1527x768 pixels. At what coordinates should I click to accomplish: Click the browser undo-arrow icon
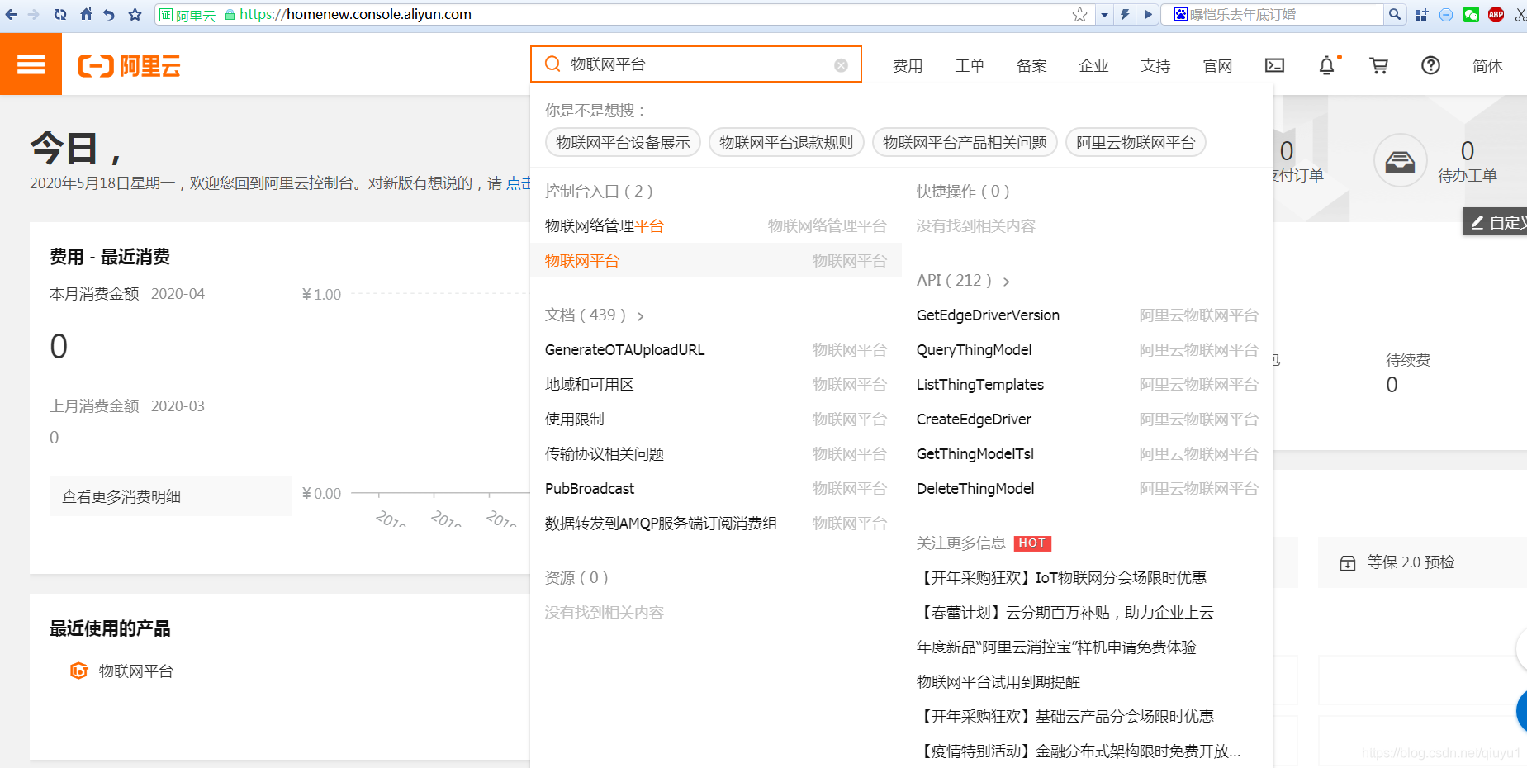click(x=109, y=14)
